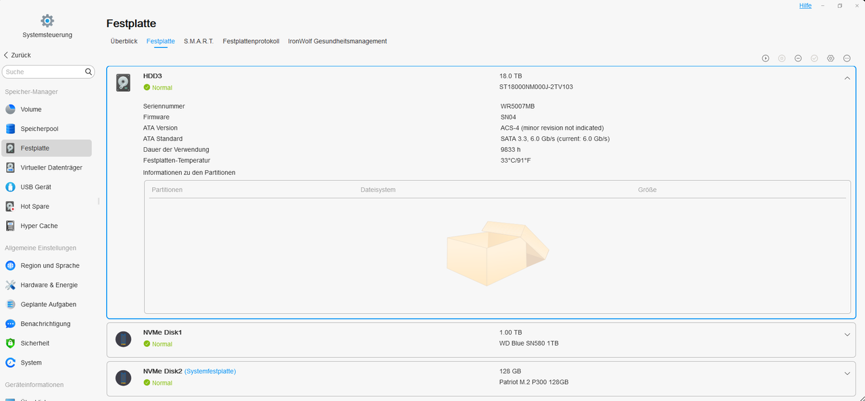Viewport: 865px width, 401px height.
Task: Open Geplante Aufgaben settings
Action: pyautogui.click(x=47, y=304)
